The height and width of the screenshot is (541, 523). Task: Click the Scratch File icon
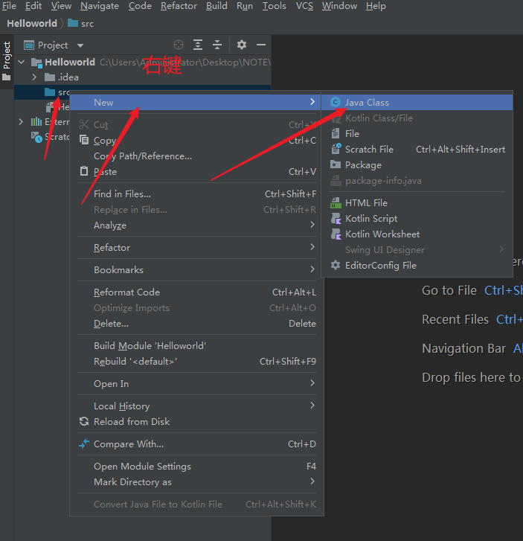pyautogui.click(x=336, y=149)
